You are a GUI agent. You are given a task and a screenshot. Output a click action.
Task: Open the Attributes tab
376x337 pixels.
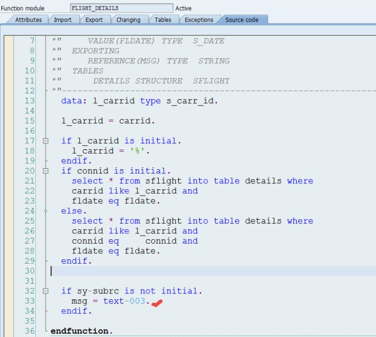point(28,20)
